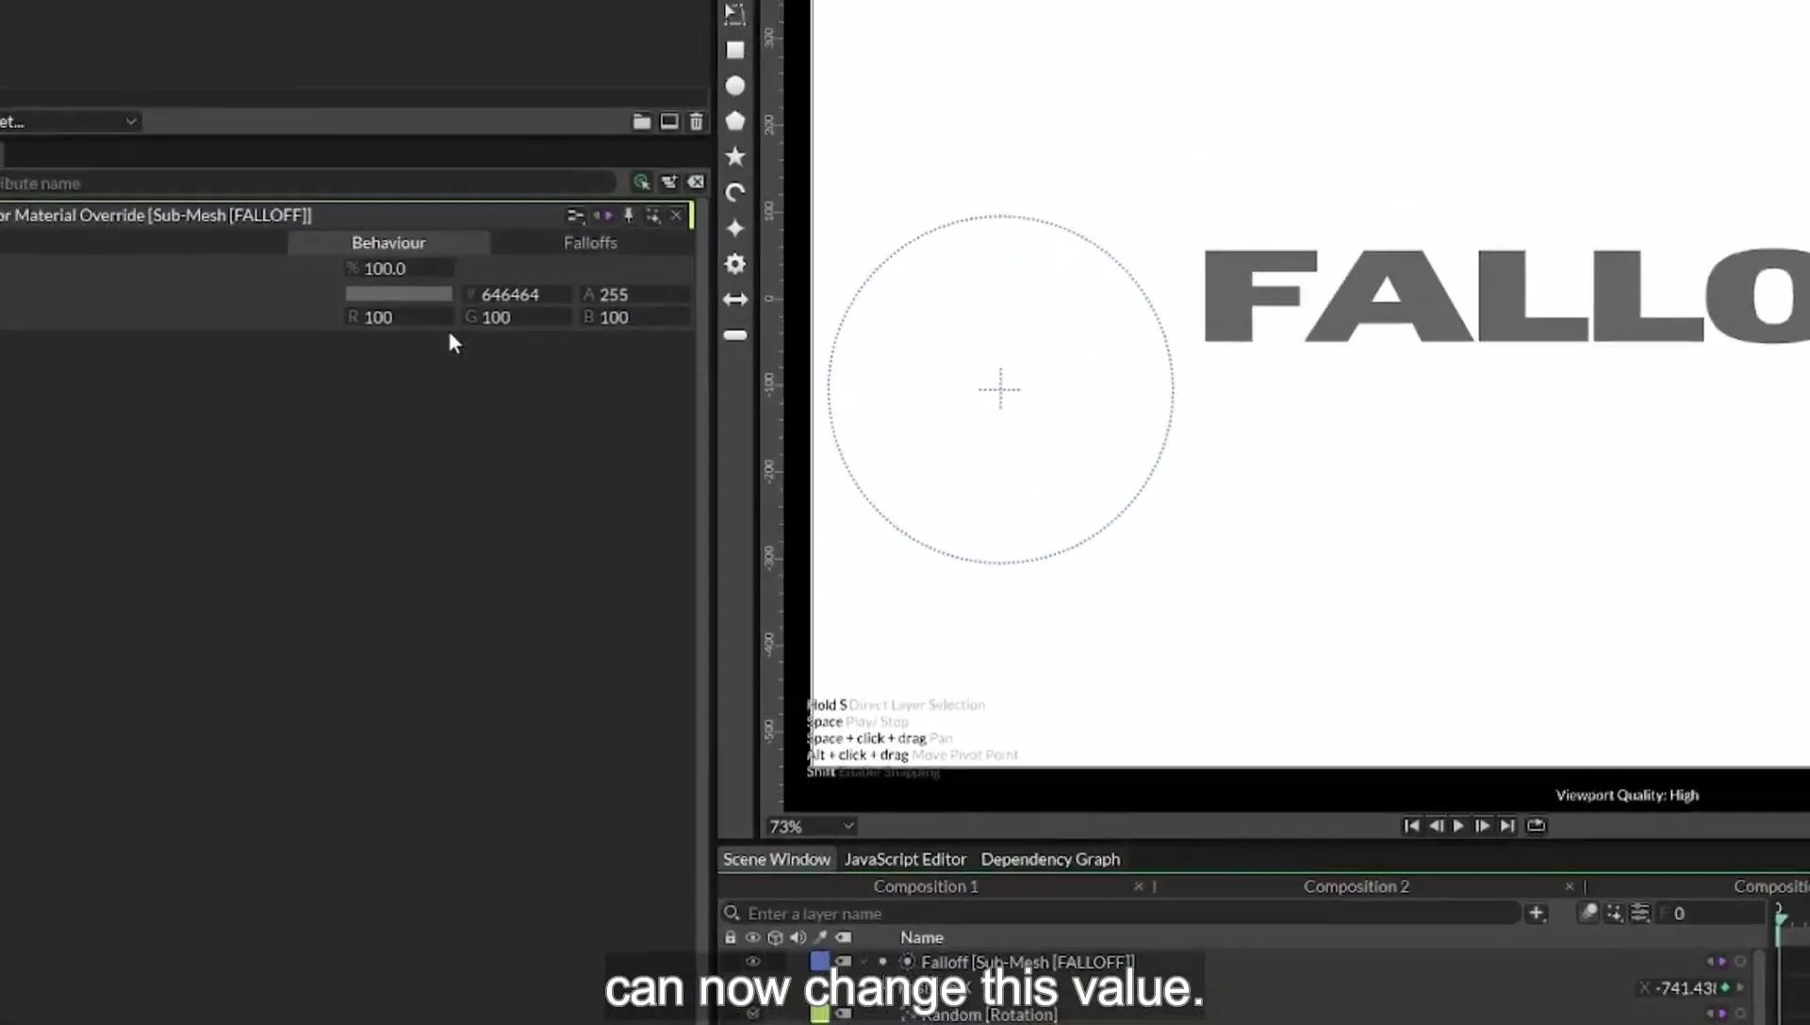Toggle the lock column header in layer list
Screen dimensions: 1810x1025
(x=730, y=937)
